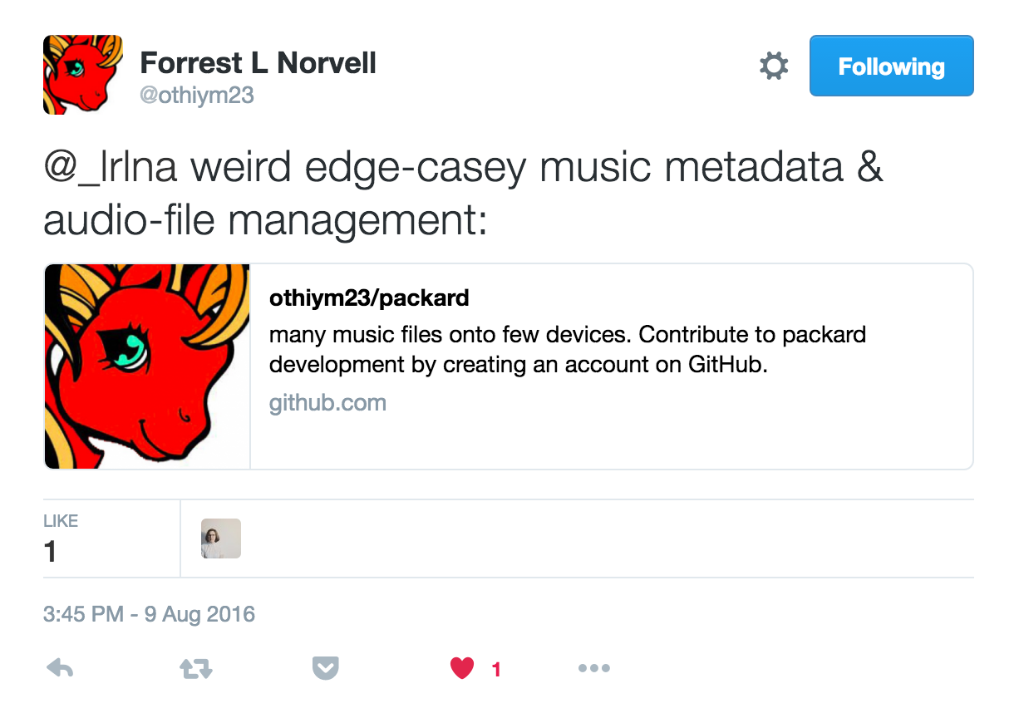
Task: Click the packard card description text
Action: [x=568, y=350]
